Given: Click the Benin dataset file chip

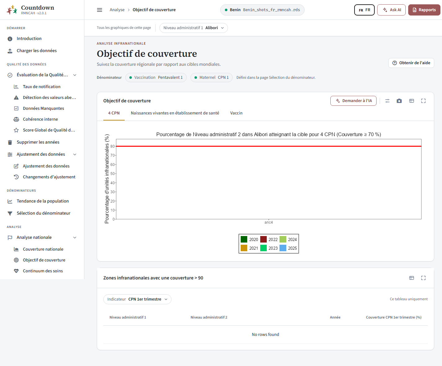Looking at the screenshot, I should 262,10.
